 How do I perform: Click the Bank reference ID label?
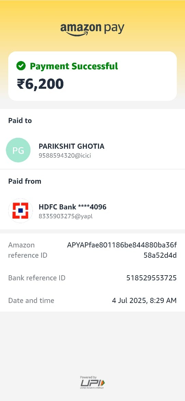pyautogui.click(x=37, y=278)
